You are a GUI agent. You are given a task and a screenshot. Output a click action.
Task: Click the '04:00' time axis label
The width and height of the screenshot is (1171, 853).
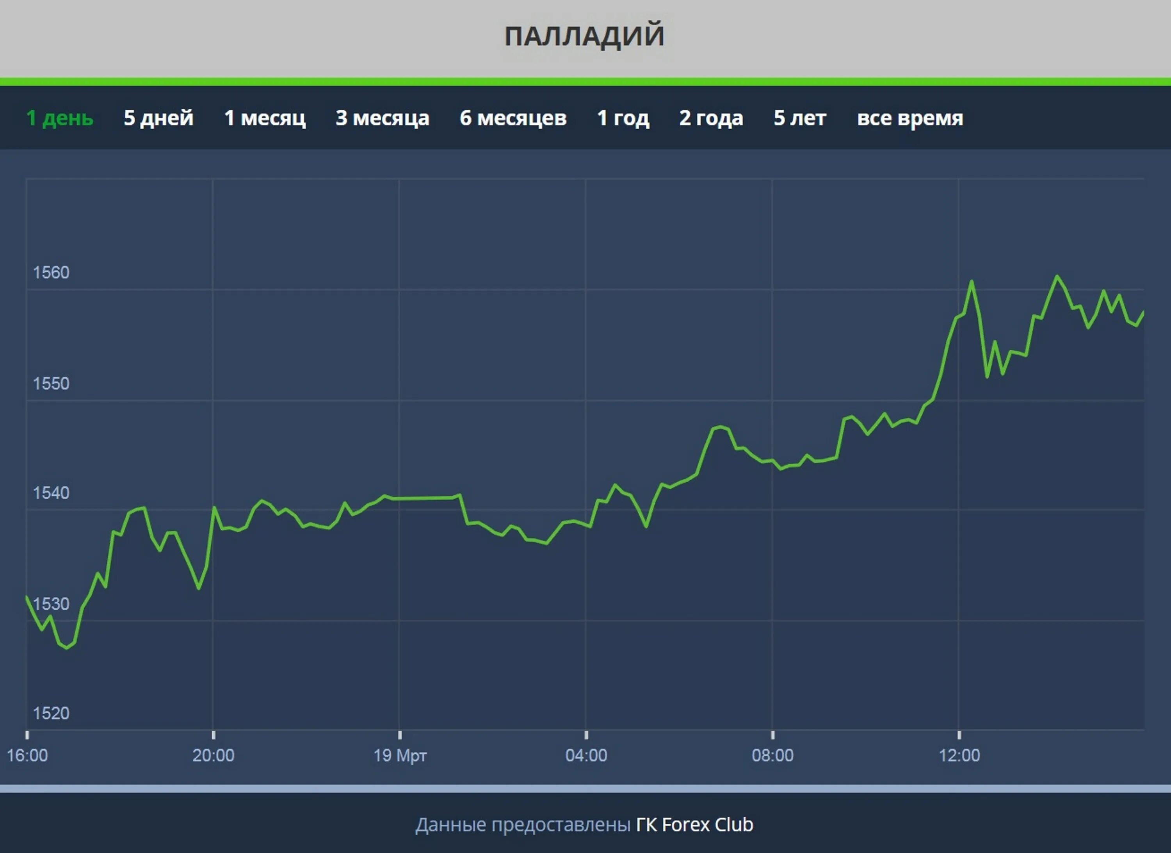(586, 755)
